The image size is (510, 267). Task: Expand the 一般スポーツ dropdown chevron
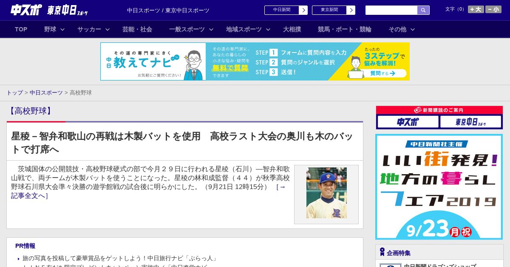(211, 29)
